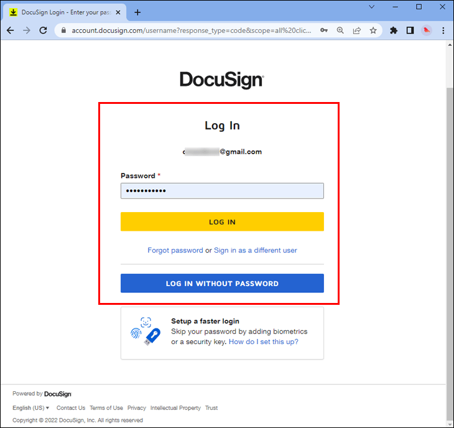This screenshot has width=454, height=428.
Task: Click the padlock site info icon
Action: (63, 30)
